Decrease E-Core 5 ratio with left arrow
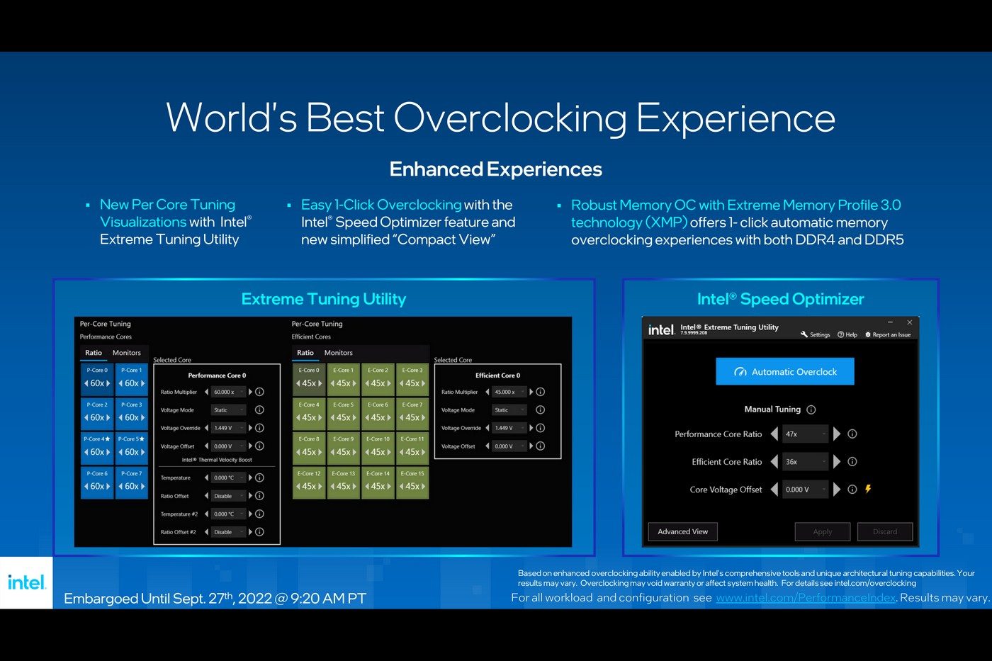The width and height of the screenshot is (992, 661). click(x=333, y=417)
